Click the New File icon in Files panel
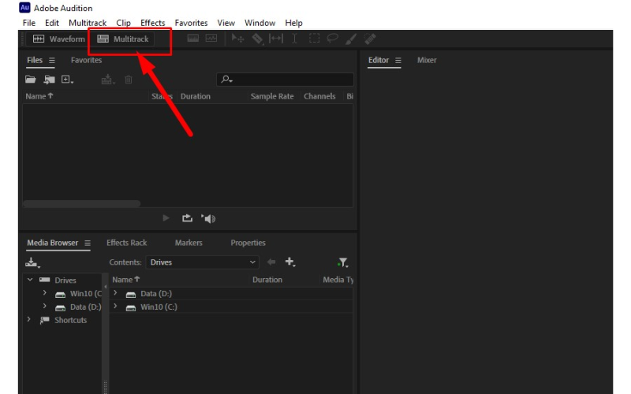 click(67, 80)
